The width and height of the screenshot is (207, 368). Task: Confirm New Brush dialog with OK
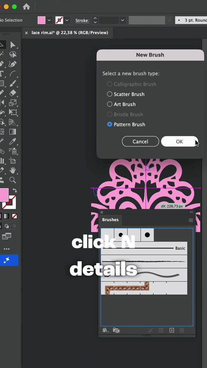[x=180, y=142]
